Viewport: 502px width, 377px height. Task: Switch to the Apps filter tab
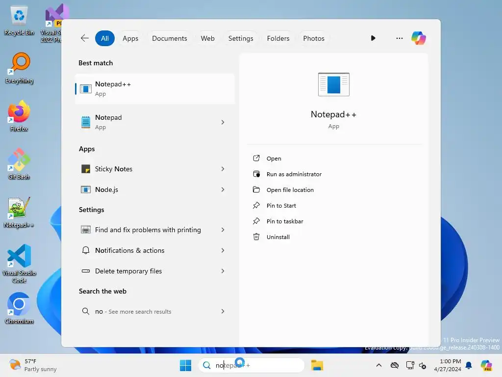click(x=130, y=38)
